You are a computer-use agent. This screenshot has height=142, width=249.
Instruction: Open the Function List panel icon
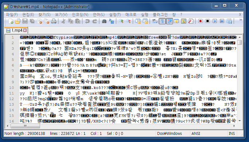click(x=191, y=21)
